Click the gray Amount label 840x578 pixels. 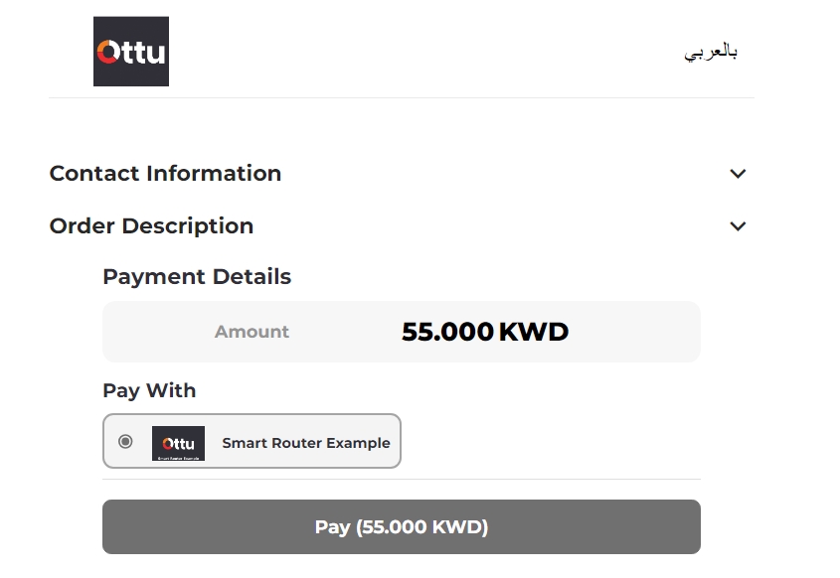252,332
